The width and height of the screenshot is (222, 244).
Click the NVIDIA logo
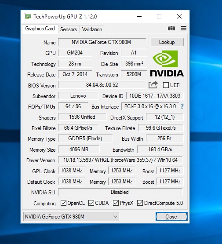click(x=167, y=63)
